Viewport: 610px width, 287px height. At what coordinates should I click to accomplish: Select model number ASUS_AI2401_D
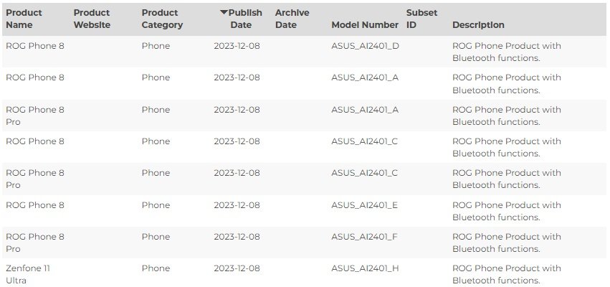coord(366,46)
